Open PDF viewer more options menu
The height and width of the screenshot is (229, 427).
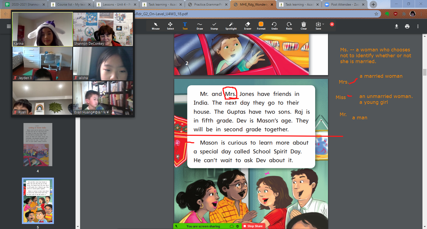(x=418, y=26)
